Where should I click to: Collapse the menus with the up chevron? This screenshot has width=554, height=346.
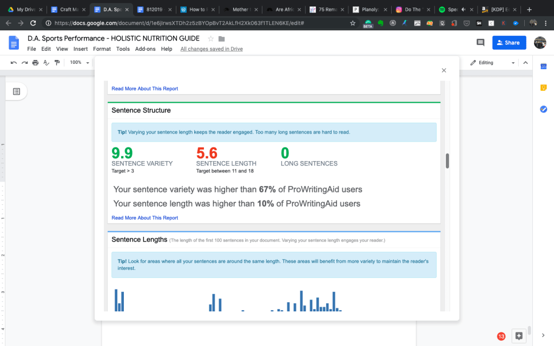[x=525, y=63]
